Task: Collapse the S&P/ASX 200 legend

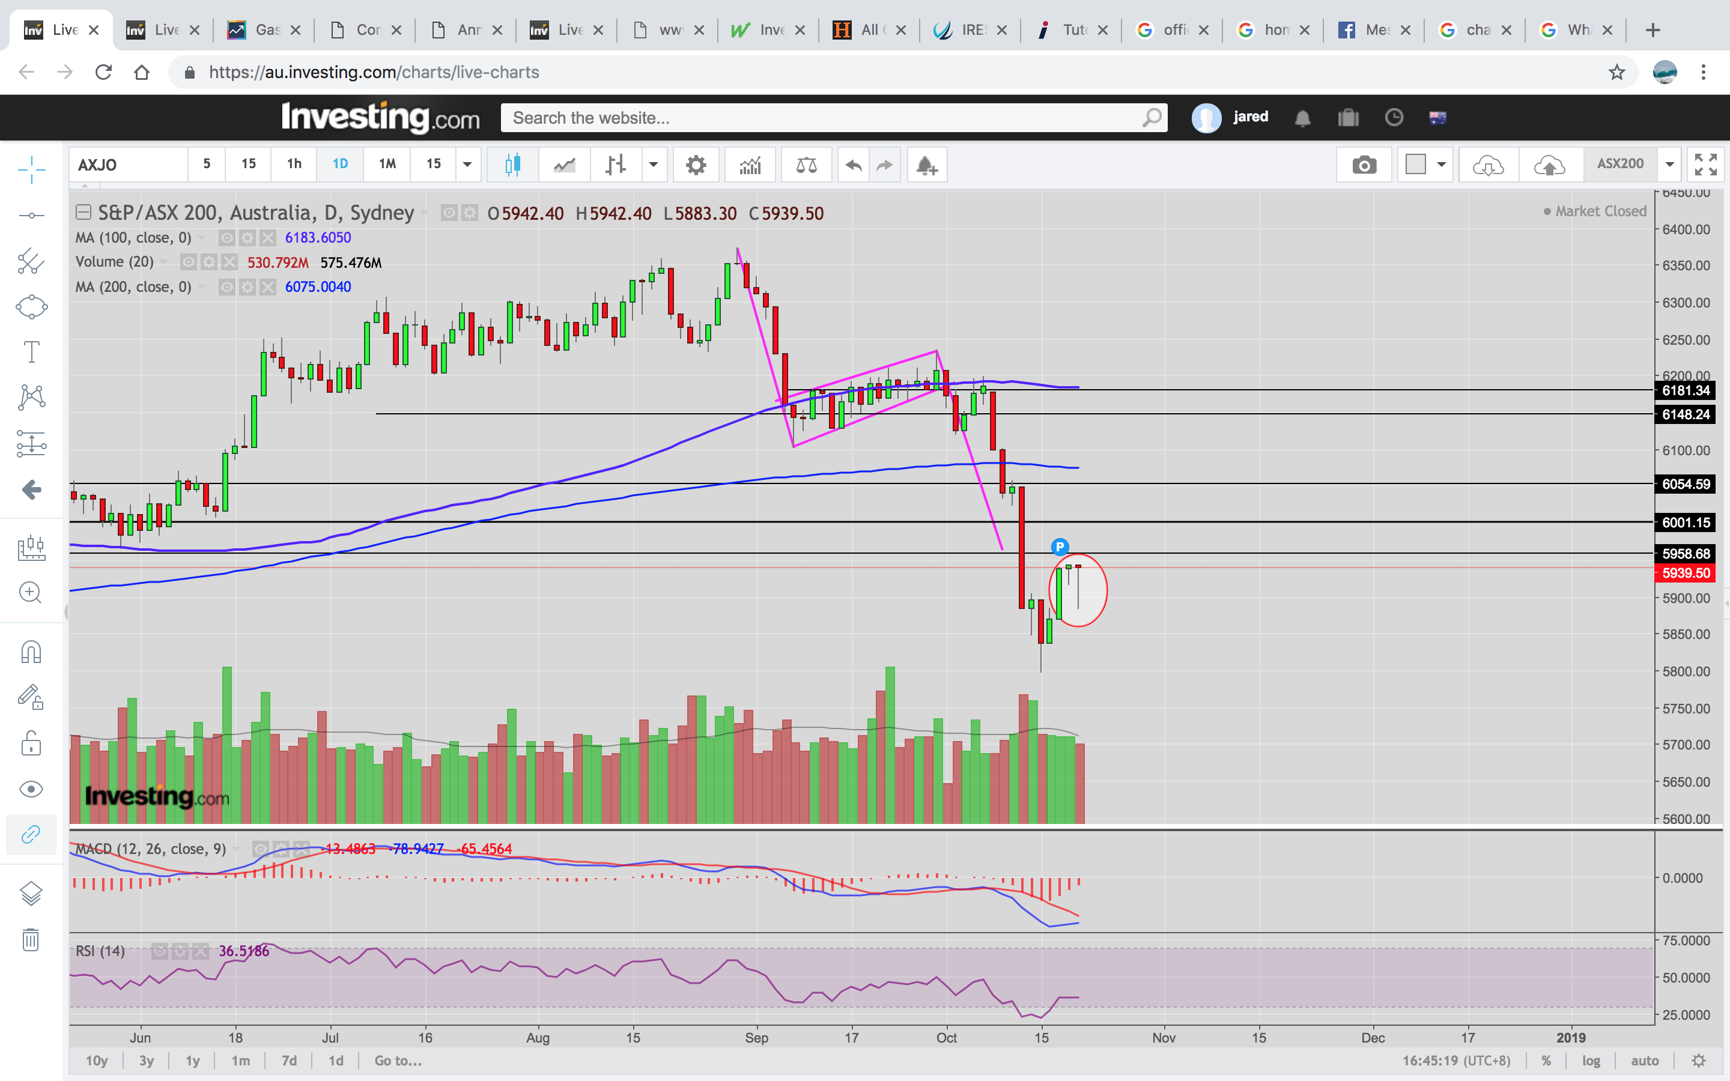Action: [x=83, y=213]
